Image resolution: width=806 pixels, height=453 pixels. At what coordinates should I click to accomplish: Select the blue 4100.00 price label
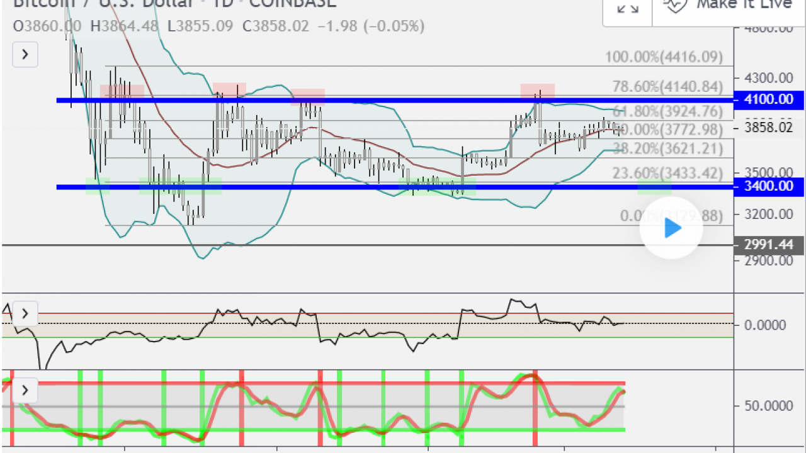pos(769,99)
